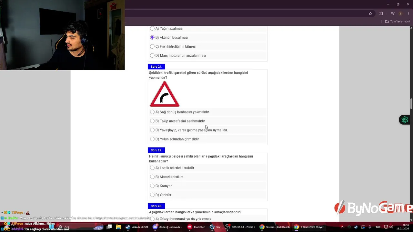Open the Tüm Yer İşaretleri bookmarks folder

point(398,22)
